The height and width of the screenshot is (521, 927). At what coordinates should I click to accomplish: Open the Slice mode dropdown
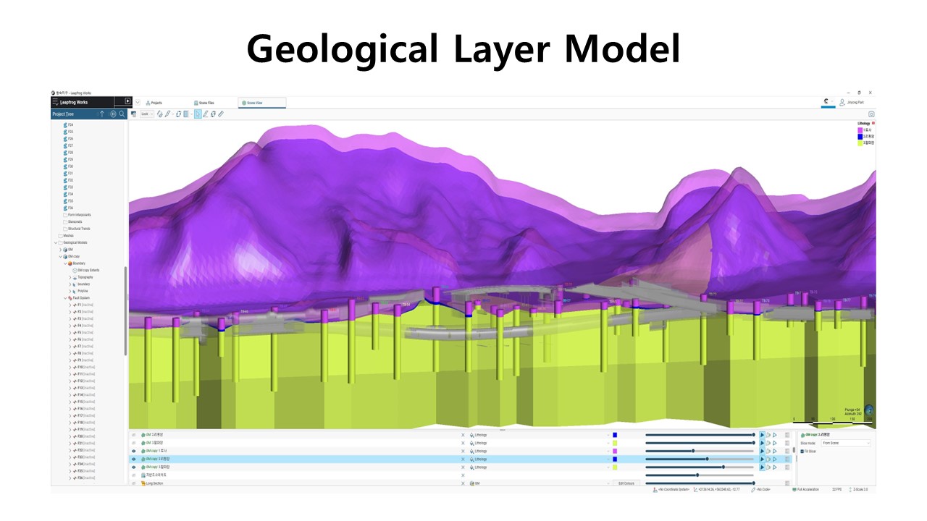tap(846, 443)
